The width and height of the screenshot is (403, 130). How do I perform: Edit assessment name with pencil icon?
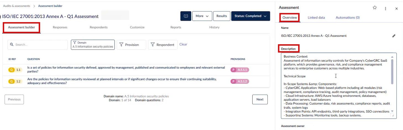click(394, 36)
